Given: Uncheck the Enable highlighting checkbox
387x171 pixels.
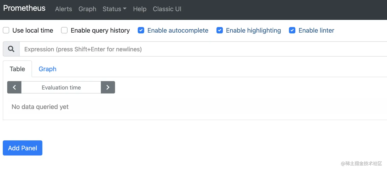Looking at the screenshot, I should click(220, 31).
